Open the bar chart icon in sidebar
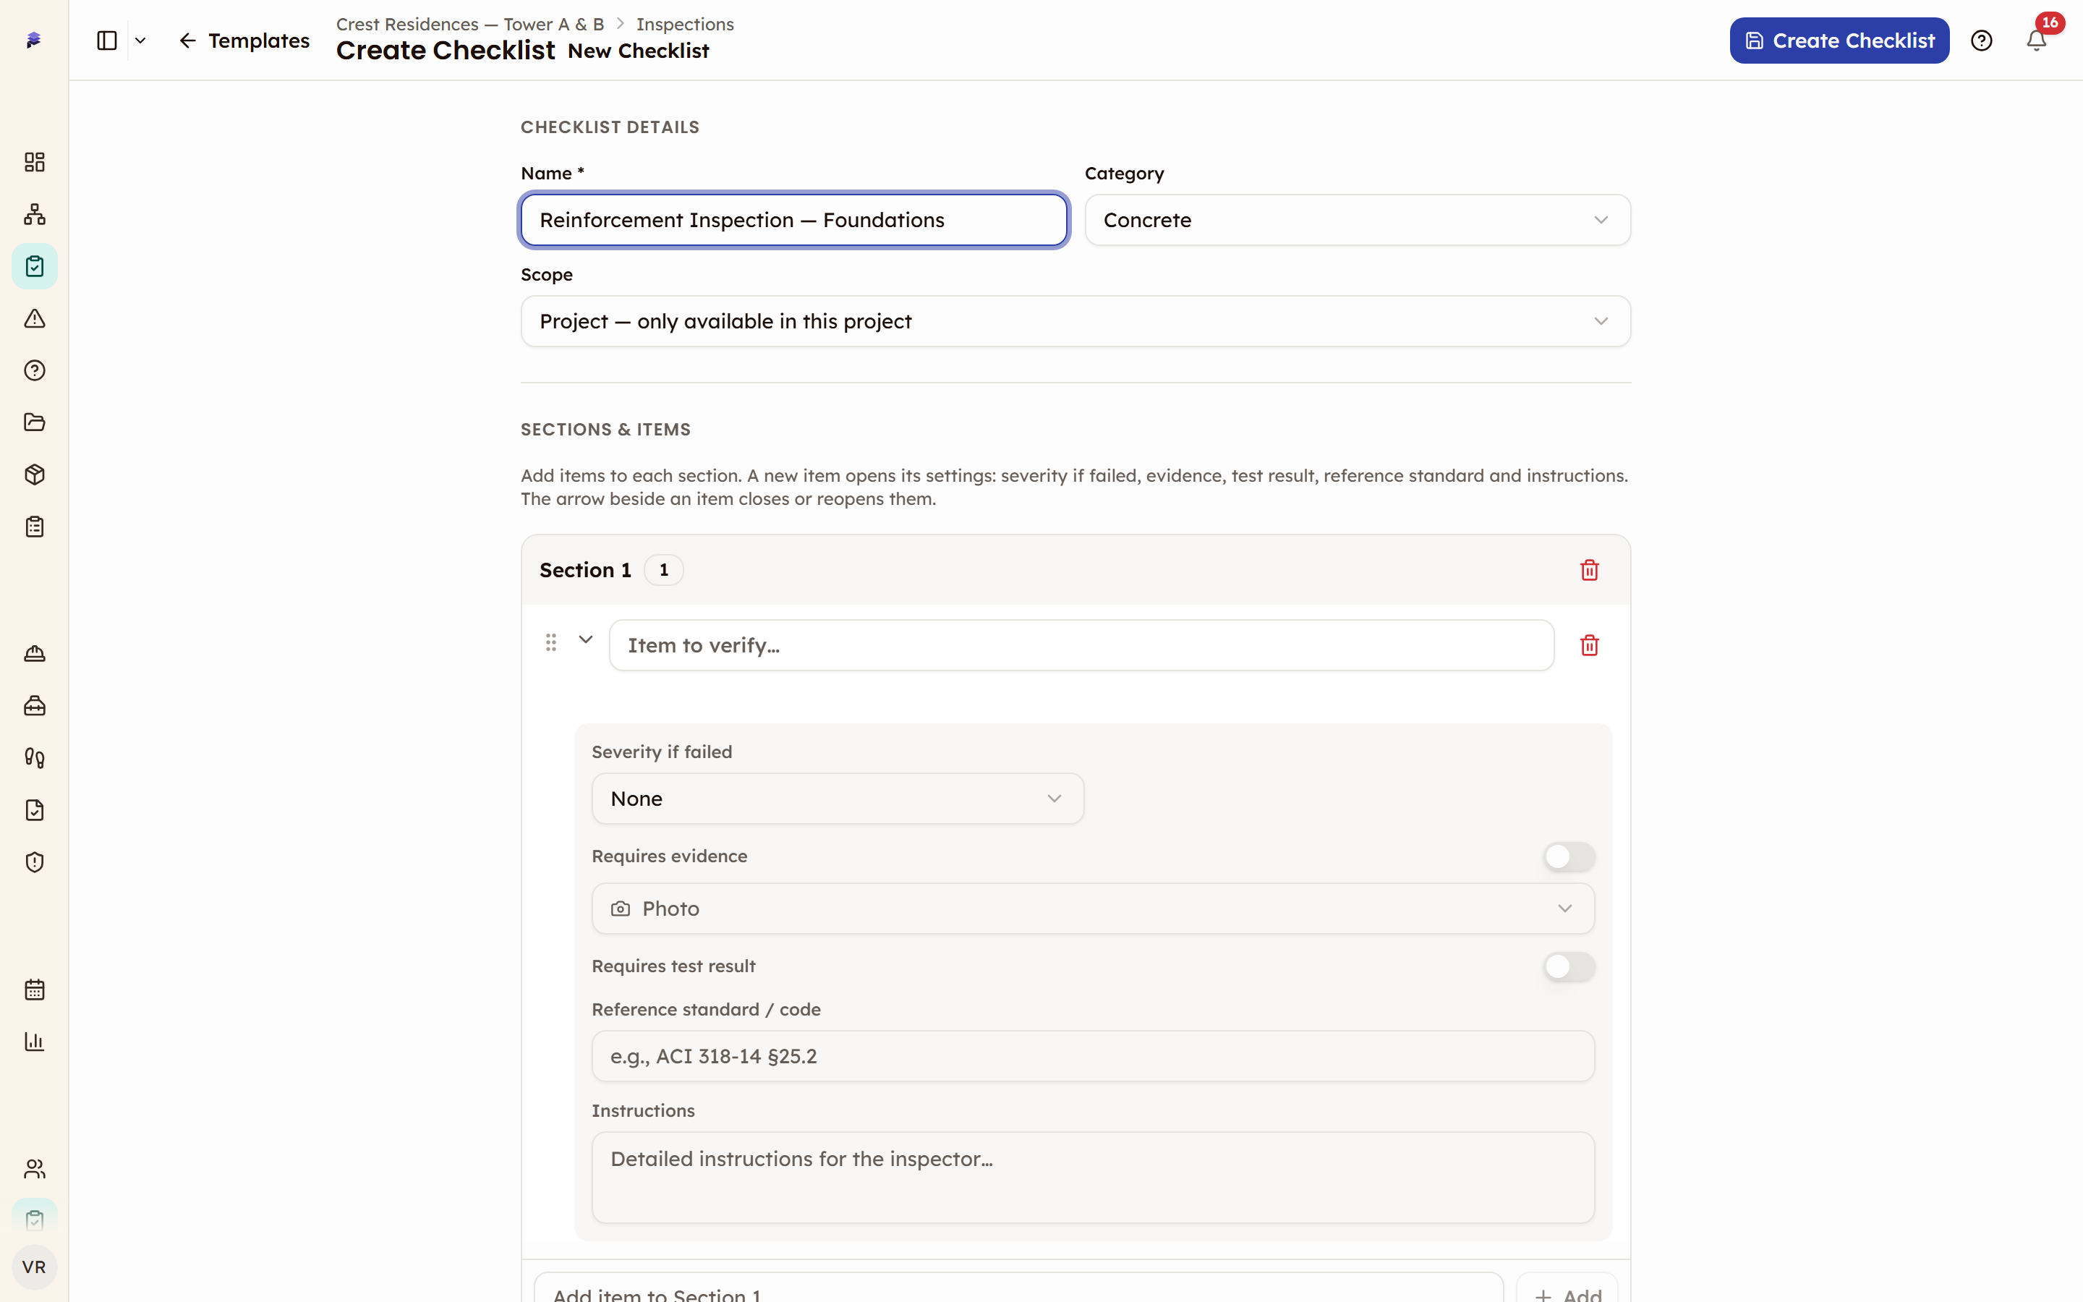Viewport: 2083px width, 1302px height. [35, 1042]
